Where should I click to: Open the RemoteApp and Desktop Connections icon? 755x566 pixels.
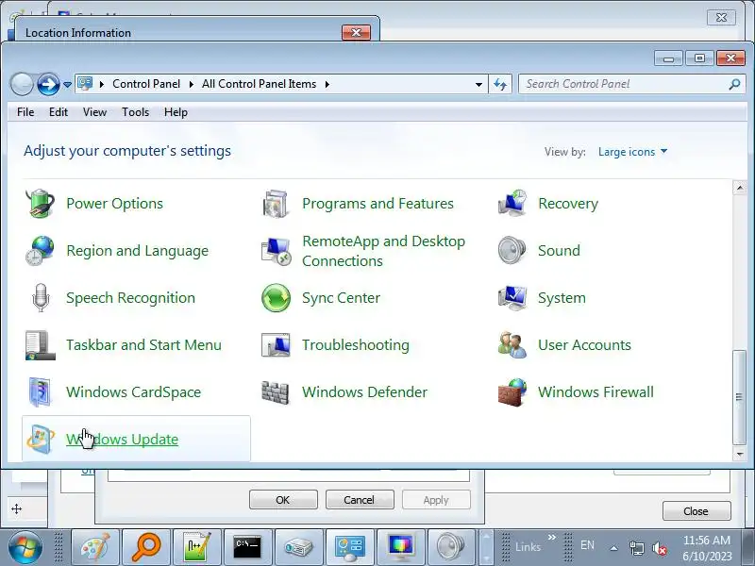[276, 251]
